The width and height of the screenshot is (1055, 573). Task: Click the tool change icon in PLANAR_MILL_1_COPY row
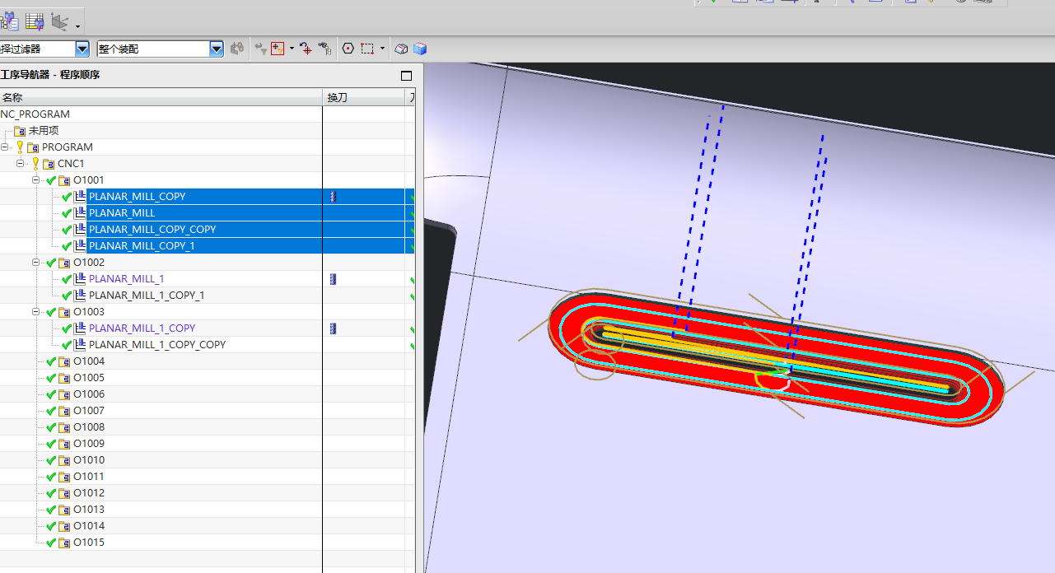334,328
